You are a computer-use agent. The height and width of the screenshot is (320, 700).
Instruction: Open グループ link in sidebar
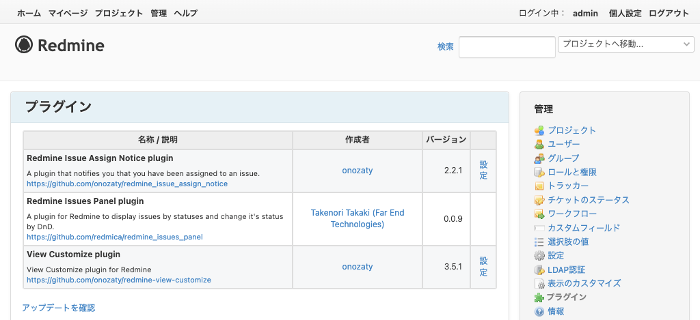pos(563,158)
